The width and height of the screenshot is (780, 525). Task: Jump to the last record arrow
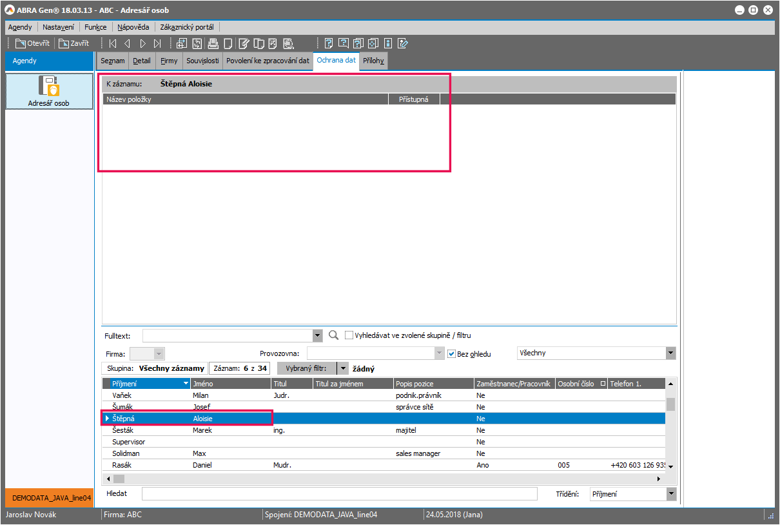[x=157, y=43]
